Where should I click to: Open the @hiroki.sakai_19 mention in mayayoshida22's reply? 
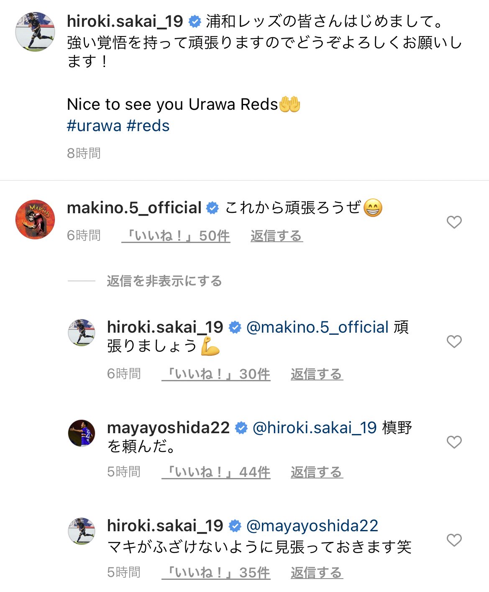tap(315, 428)
